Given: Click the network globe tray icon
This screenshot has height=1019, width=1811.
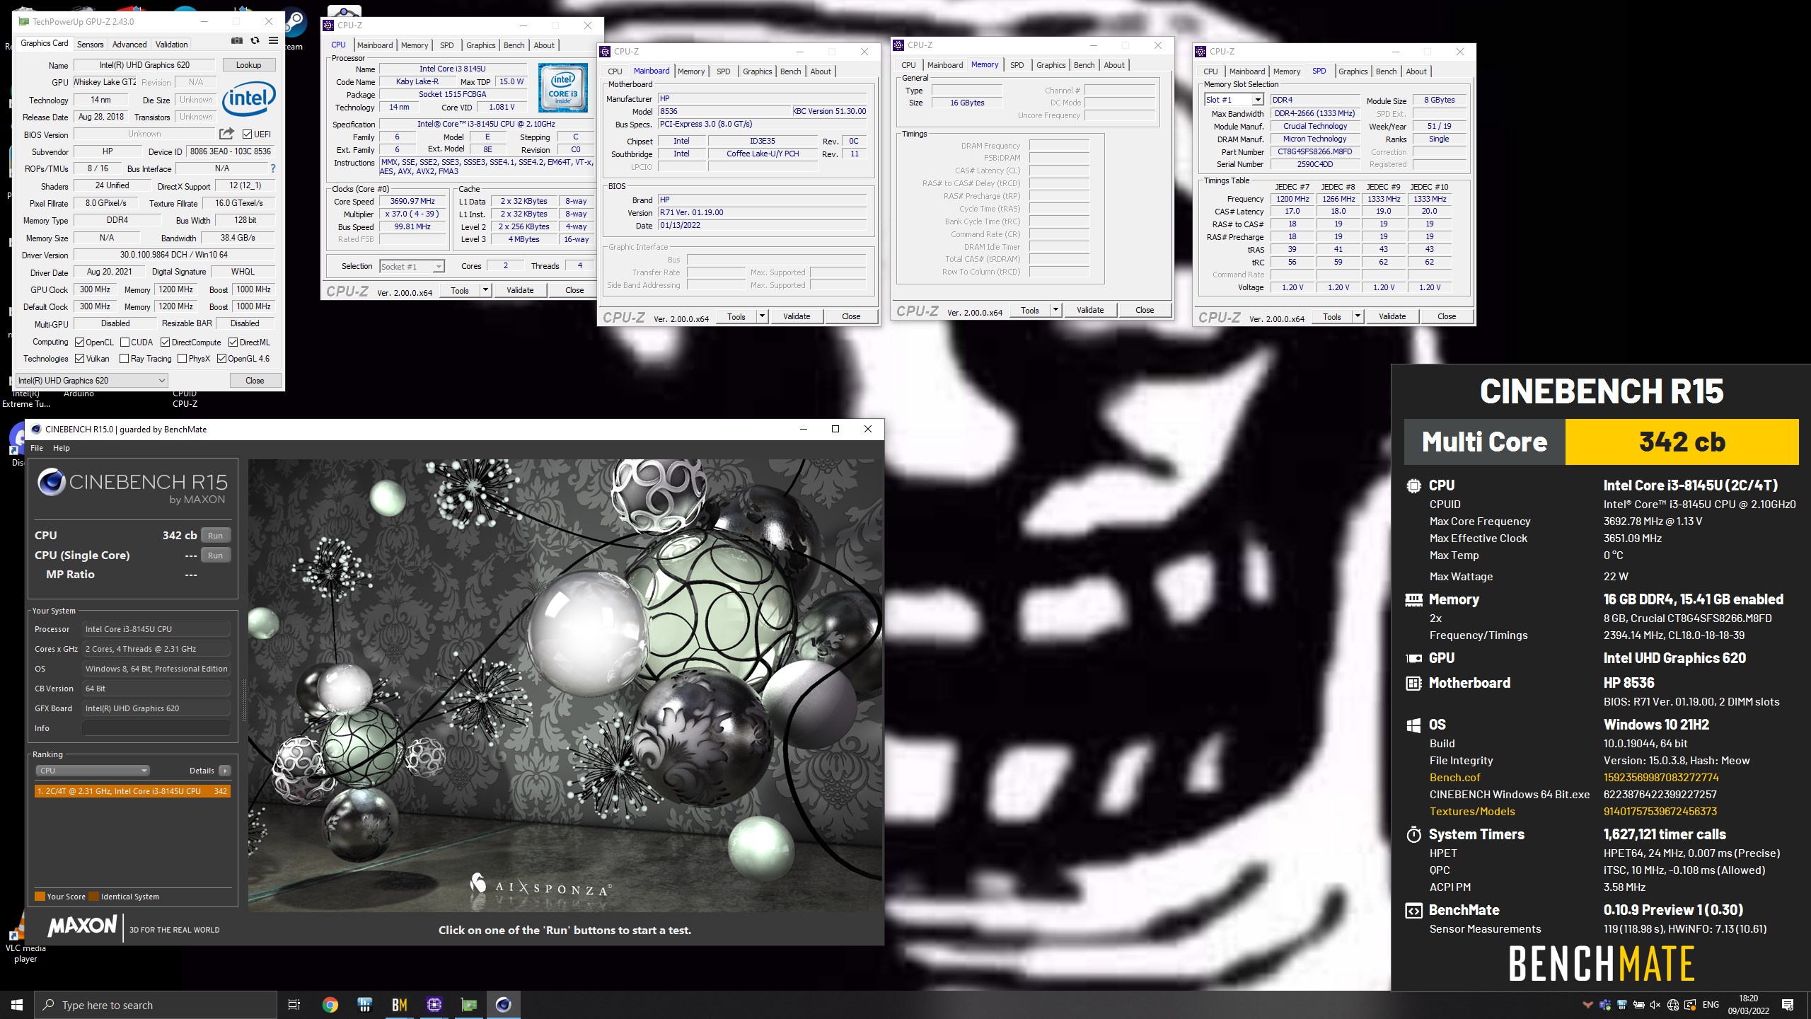Looking at the screenshot, I should coord(1672,1005).
